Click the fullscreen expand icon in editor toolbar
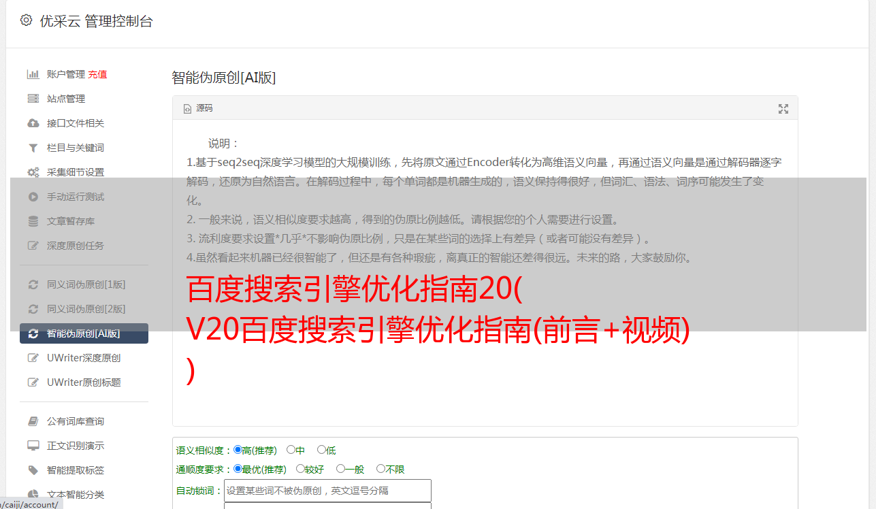Image resolution: width=876 pixels, height=509 pixels. coord(783,109)
